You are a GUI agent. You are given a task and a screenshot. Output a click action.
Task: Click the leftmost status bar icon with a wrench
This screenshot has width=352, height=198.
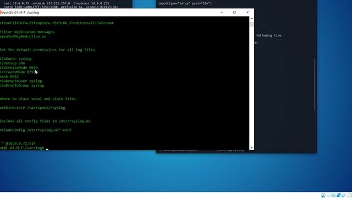coord(323,196)
